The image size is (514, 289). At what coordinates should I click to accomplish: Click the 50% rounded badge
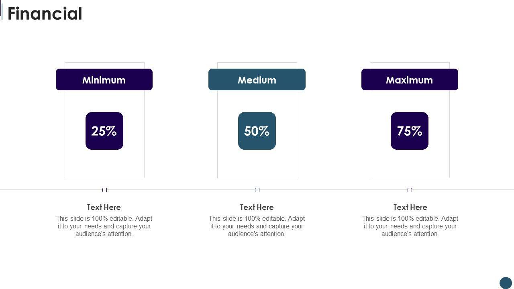point(257,131)
